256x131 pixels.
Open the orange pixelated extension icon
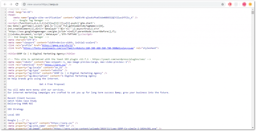[x=250, y=4]
